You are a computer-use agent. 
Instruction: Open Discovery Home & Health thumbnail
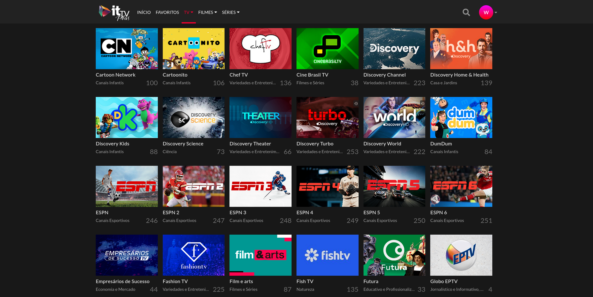click(x=461, y=48)
